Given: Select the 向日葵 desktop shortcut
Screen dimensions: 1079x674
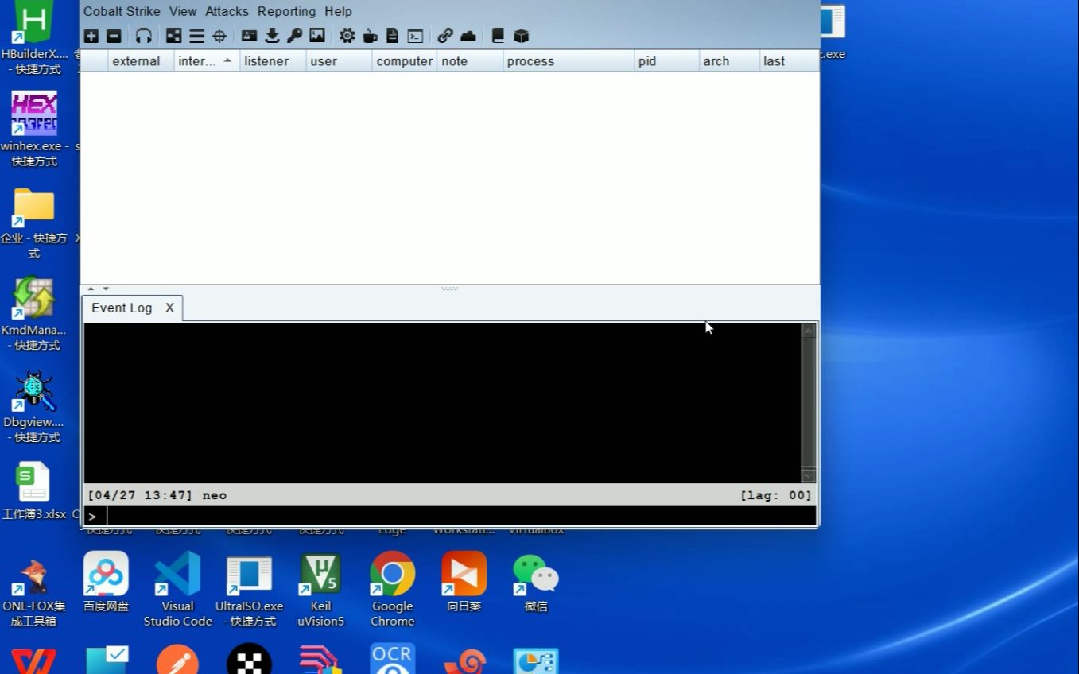Looking at the screenshot, I should coord(464,583).
